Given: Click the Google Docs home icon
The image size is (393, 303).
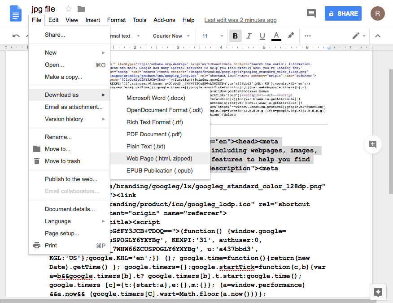Looking at the screenshot, I should [x=16, y=13].
